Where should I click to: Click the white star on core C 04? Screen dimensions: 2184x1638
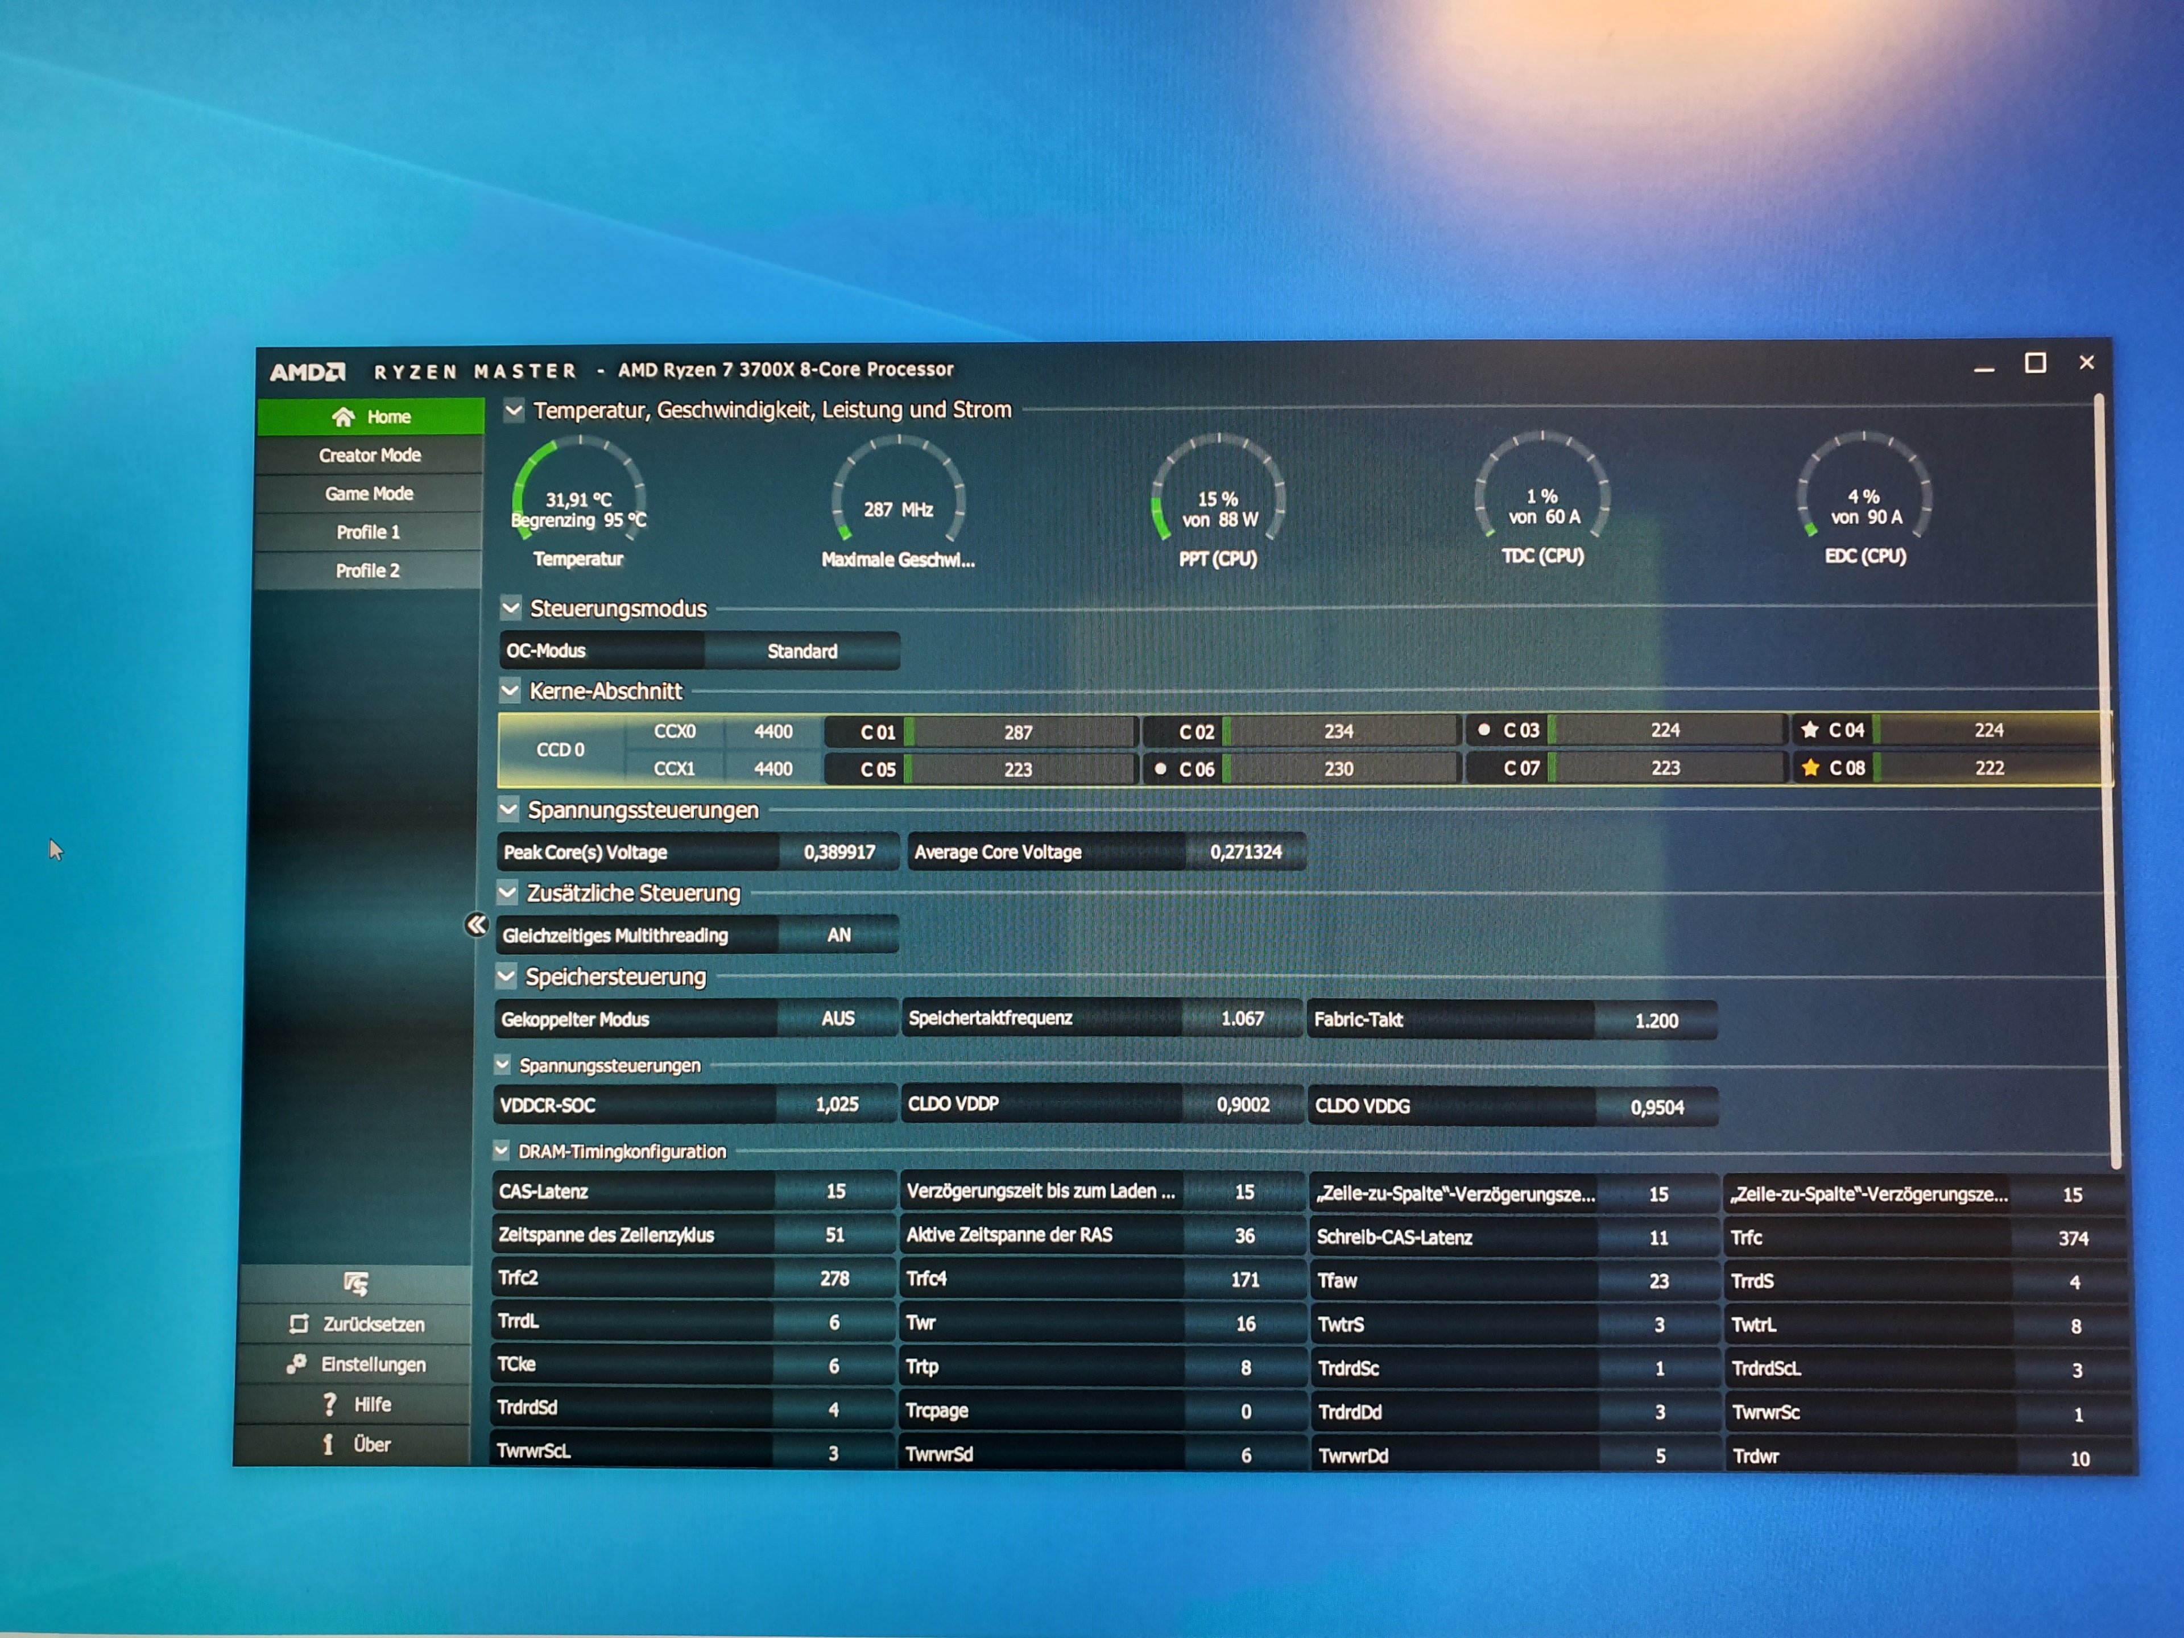click(1809, 730)
